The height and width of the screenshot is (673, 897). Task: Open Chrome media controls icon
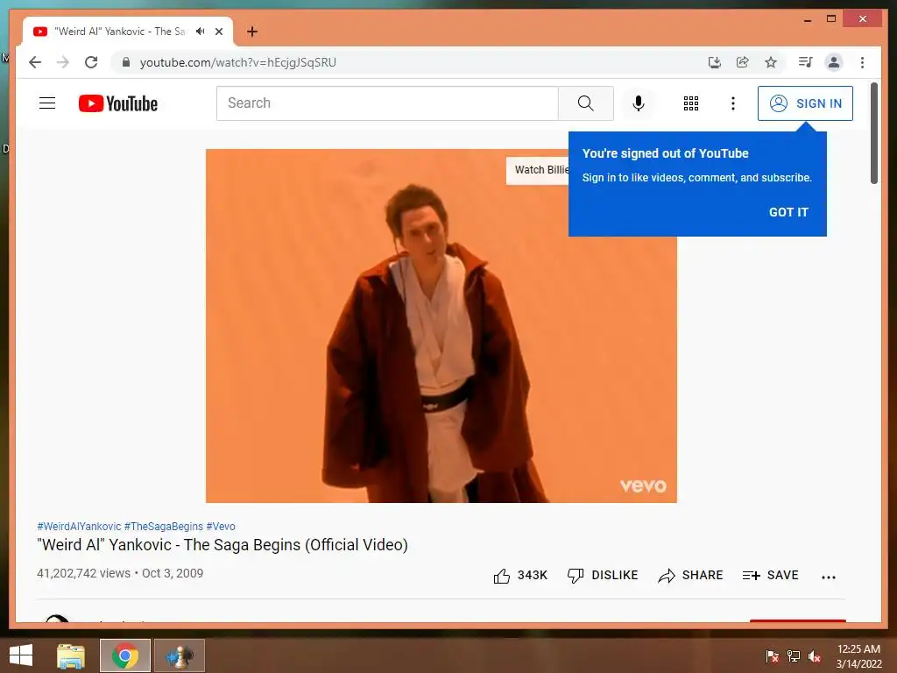point(806,62)
